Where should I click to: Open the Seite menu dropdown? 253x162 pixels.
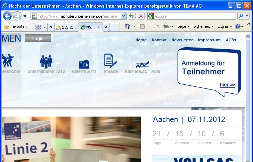click(x=183, y=26)
